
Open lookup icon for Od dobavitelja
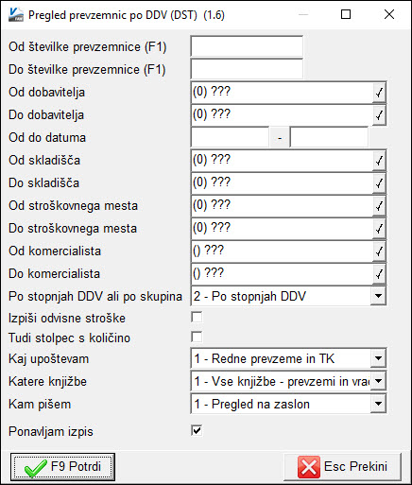[x=379, y=93]
